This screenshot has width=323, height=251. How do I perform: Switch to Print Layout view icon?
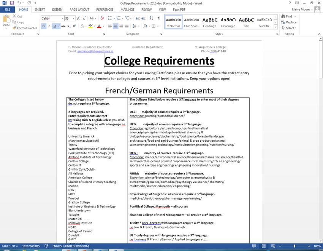click(264, 246)
